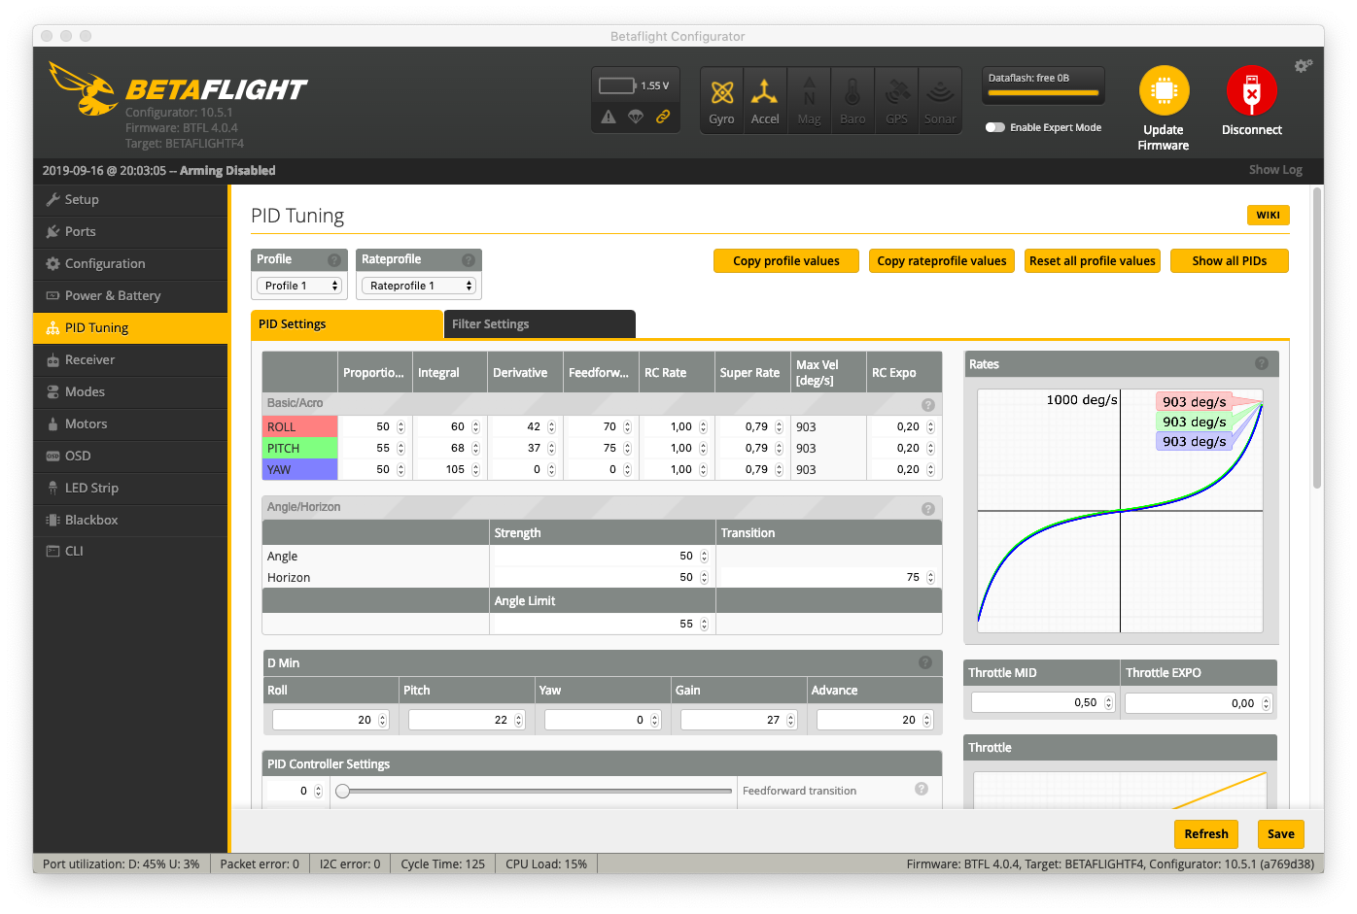Click the Angle Strength value field
The width and height of the screenshot is (1357, 914).
coord(602,557)
